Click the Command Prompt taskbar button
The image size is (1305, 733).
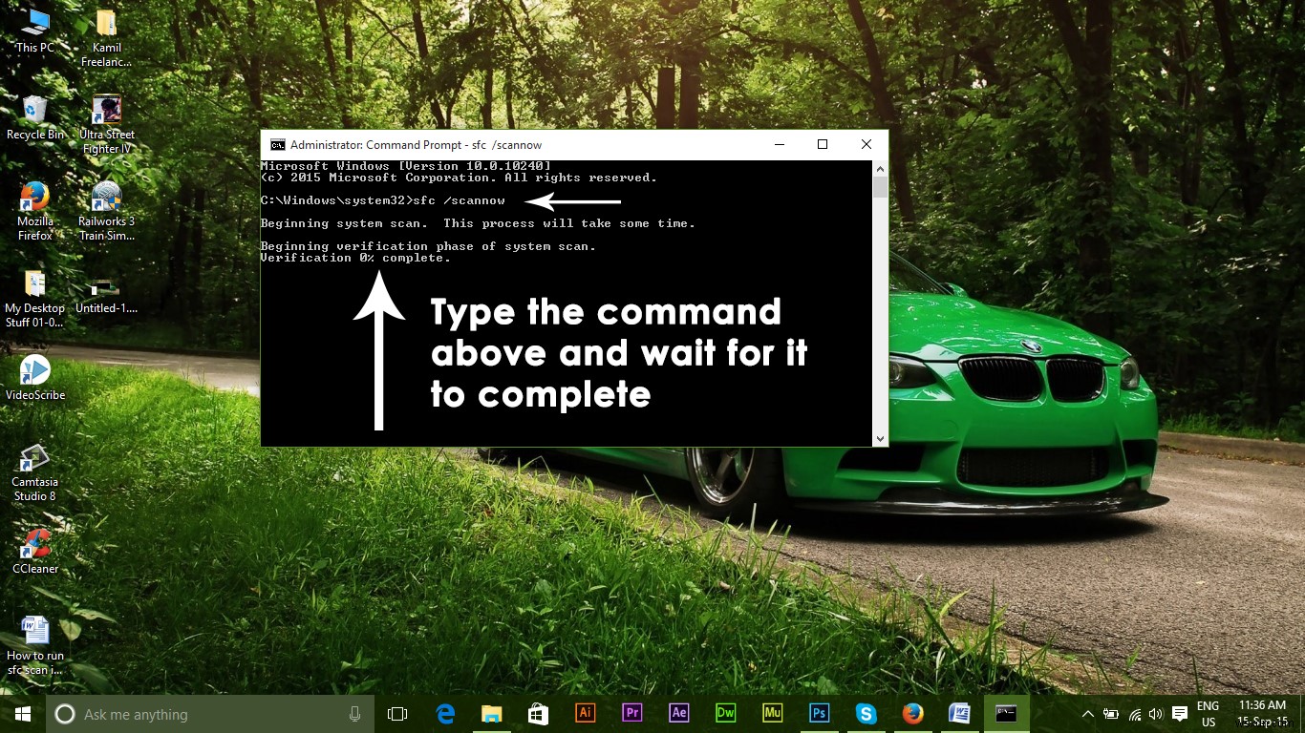tap(1006, 714)
